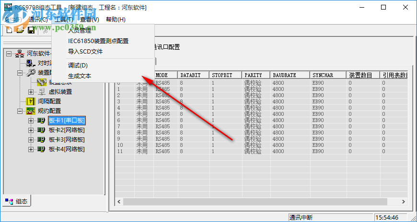The image size is (417, 222).
Task: Collapse the 规约配置 tree node
Action: coord(20,111)
